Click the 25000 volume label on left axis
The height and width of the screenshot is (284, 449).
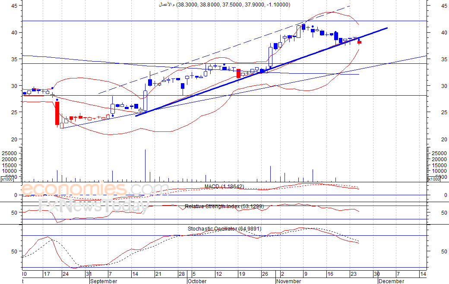[x=9, y=153]
